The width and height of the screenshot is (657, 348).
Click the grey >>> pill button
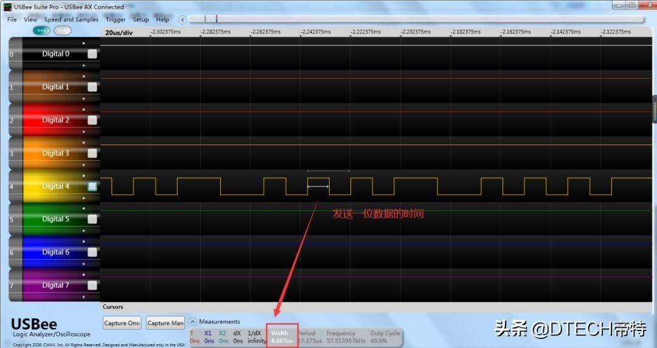point(62,30)
